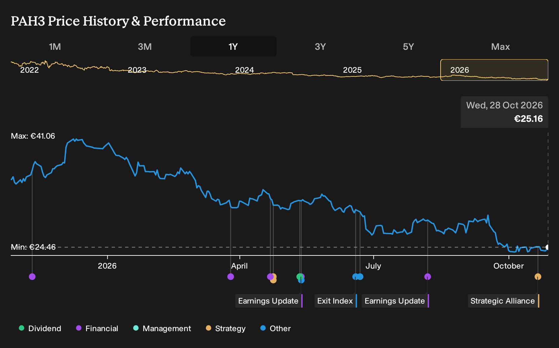Show the Max price history range

[500, 46]
